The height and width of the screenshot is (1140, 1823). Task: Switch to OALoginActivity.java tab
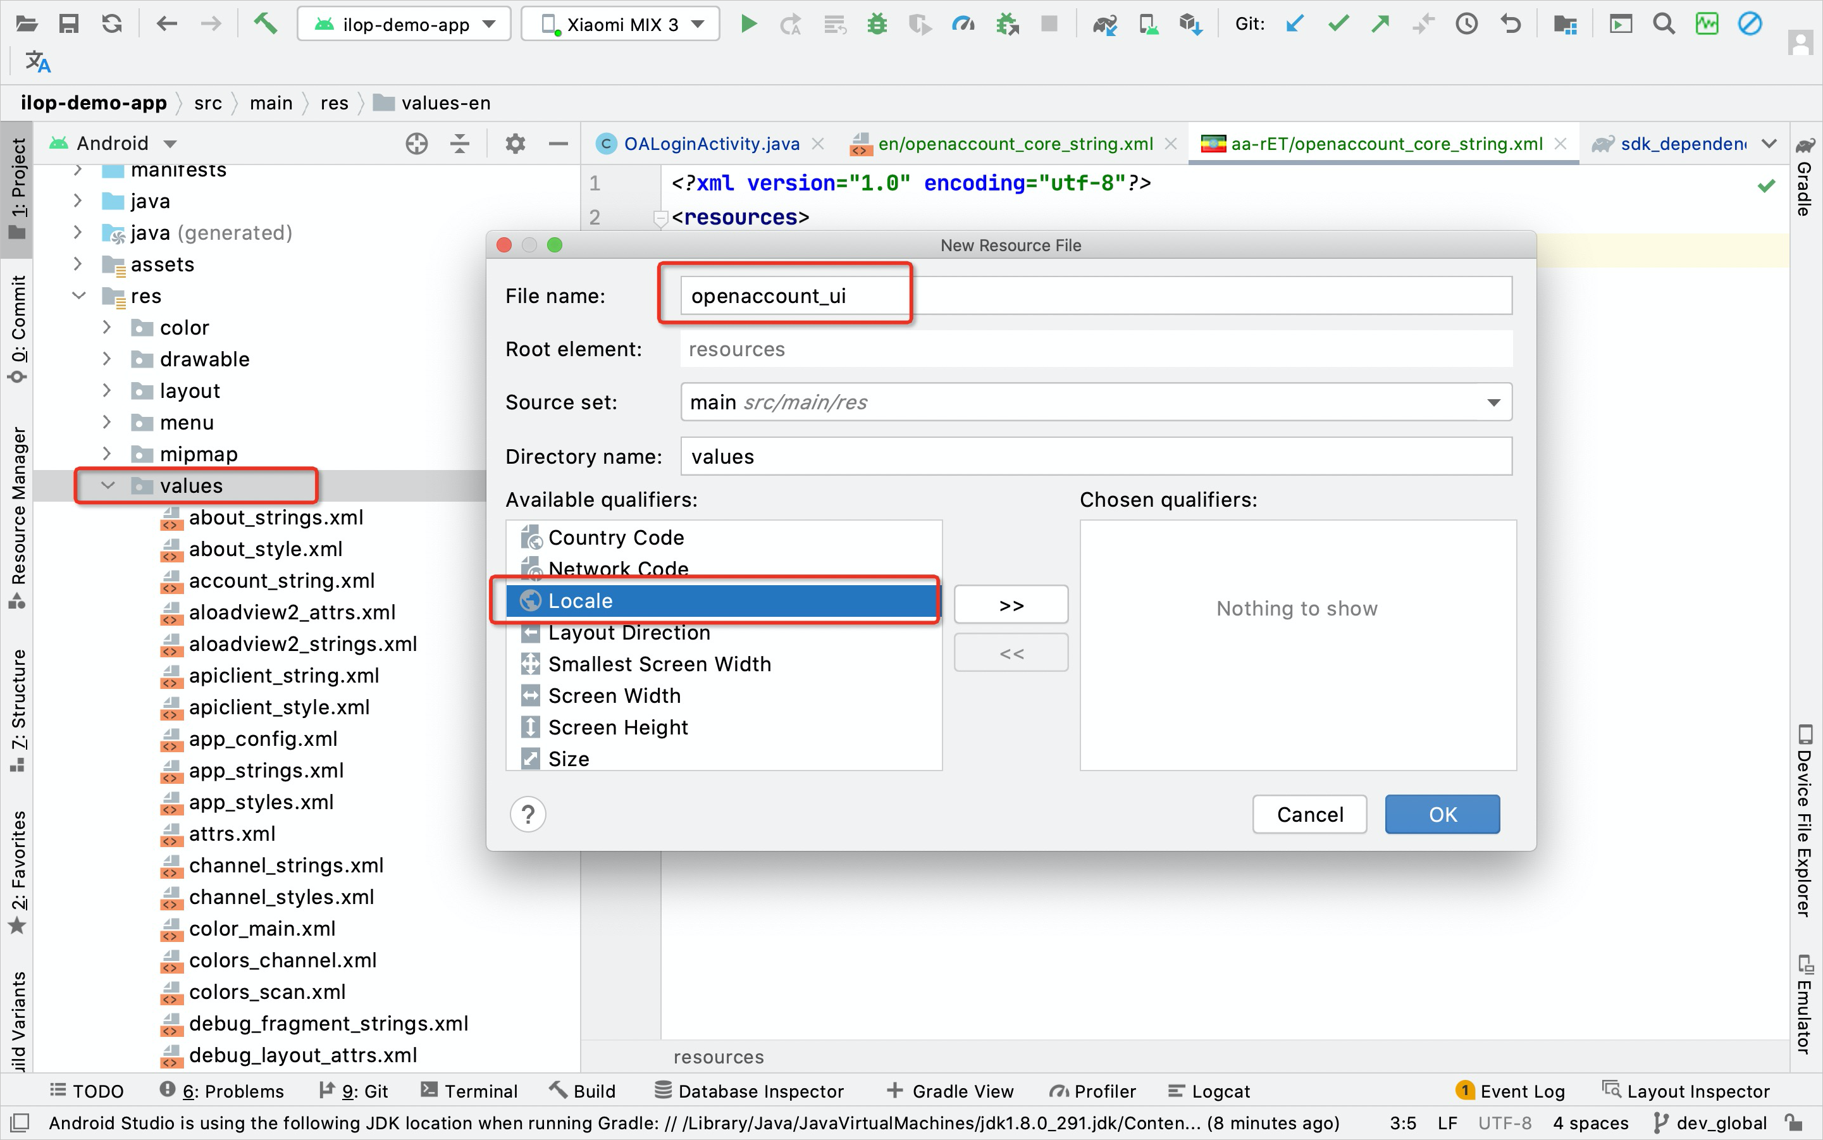click(x=711, y=143)
